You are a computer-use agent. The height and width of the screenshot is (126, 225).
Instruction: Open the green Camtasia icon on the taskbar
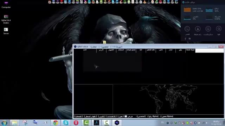coord(86,123)
